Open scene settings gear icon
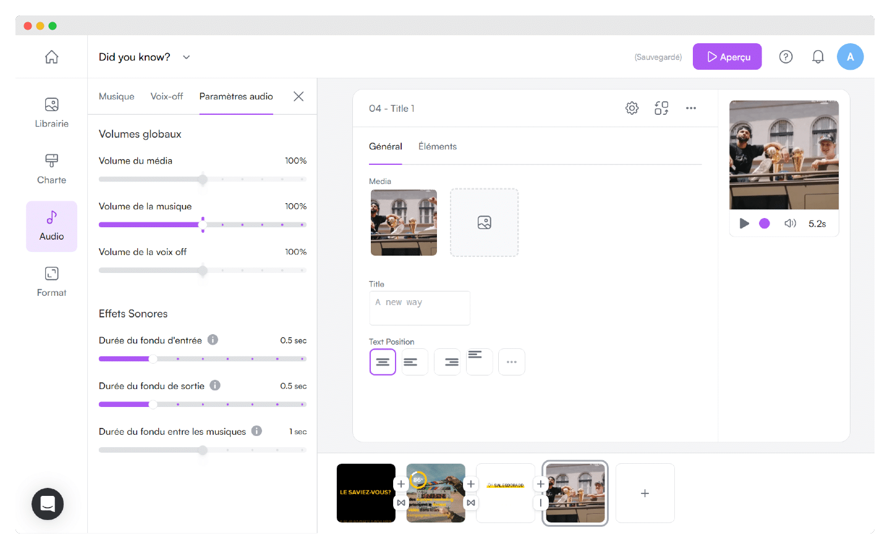 point(632,108)
